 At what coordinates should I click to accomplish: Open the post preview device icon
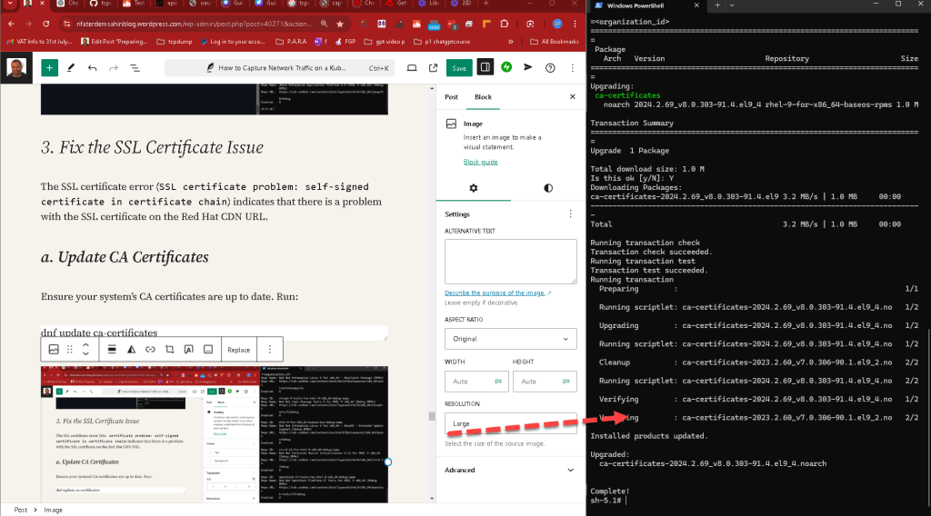(x=412, y=67)
